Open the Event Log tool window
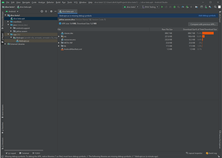 pyautogui.click(x=211, y=153)
